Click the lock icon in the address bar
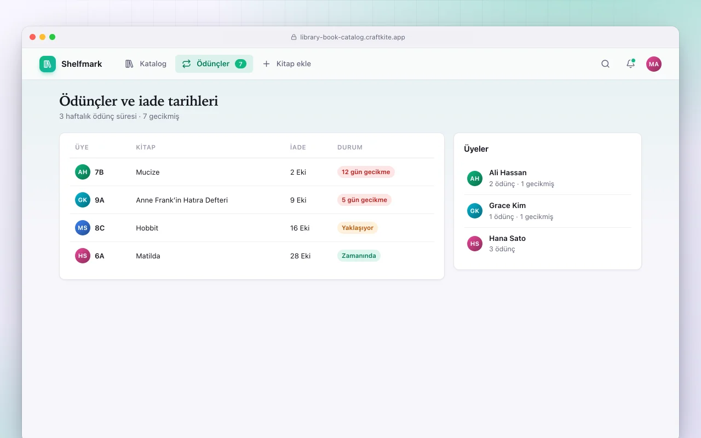Image resolution: width=701 pixels, height=438 pixels. 294,37
